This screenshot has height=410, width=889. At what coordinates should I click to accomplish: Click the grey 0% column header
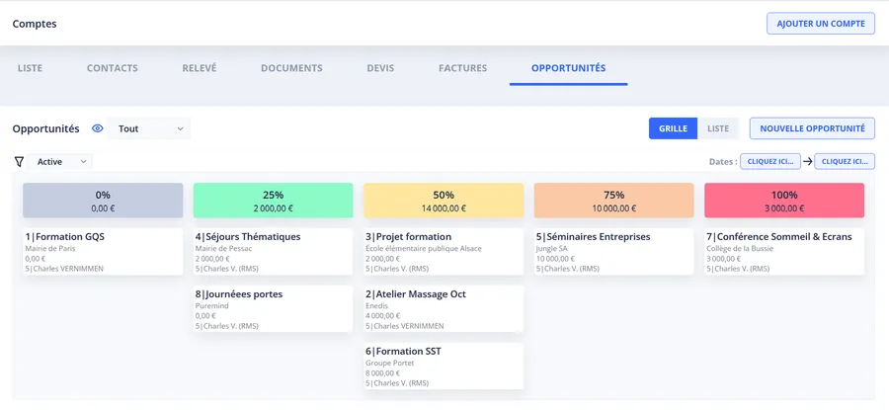(103, 201)
